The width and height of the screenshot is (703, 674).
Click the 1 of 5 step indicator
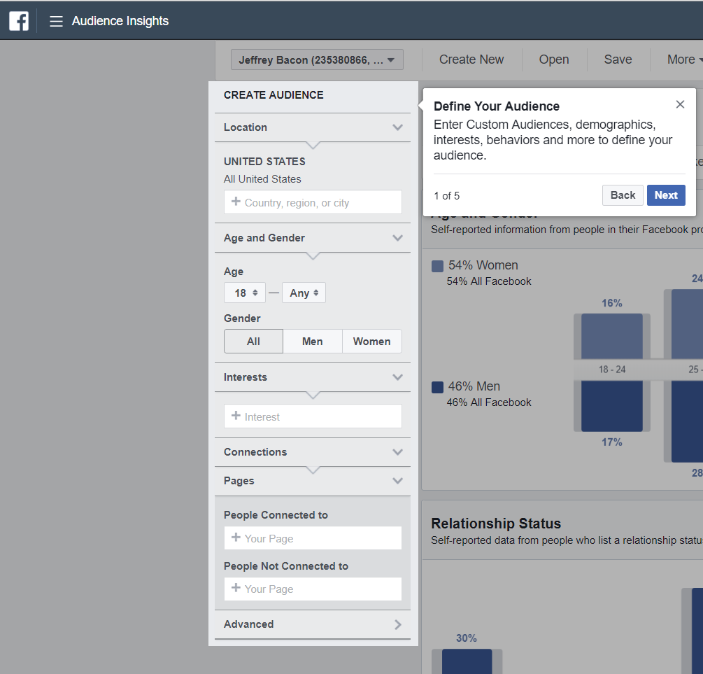[446, 196]
